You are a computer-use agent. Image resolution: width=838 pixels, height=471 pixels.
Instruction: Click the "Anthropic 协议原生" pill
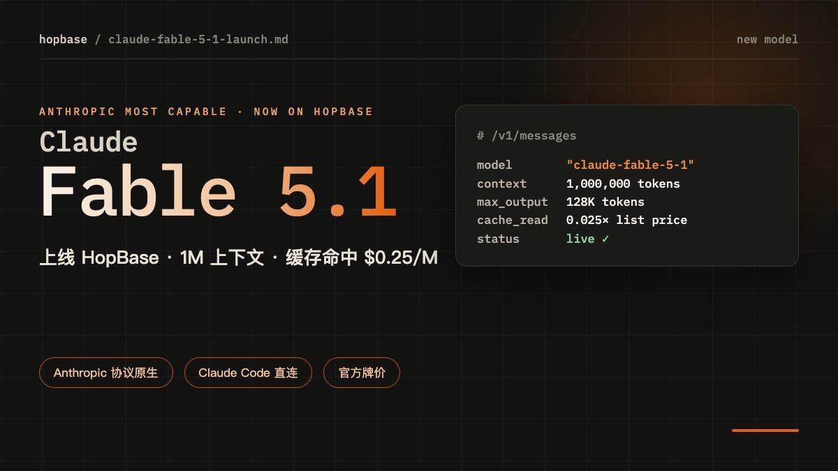(x=106, y=373)
